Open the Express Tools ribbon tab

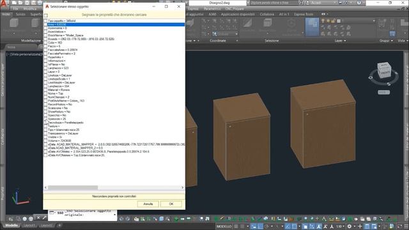[x=304, y=14]
